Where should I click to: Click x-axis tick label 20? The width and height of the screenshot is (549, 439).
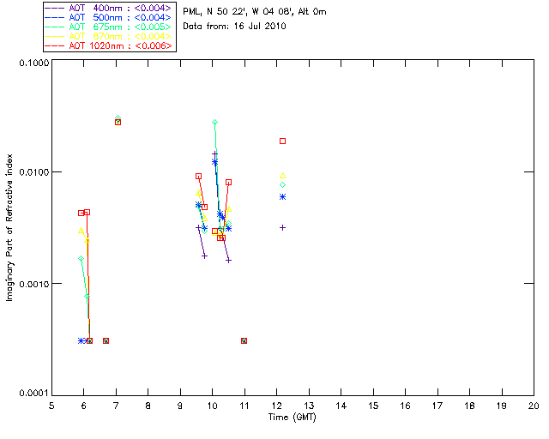pos(534,406)
